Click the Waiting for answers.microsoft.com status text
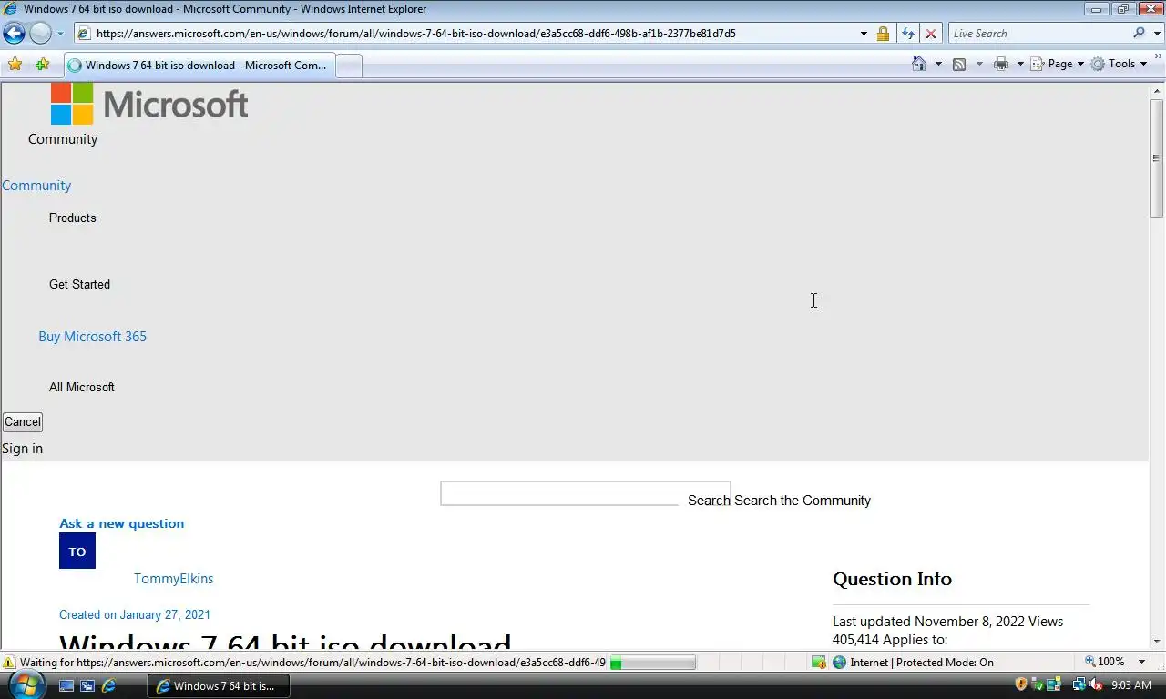The width and height of the screenshot is (1166, 699). (312, 663)
